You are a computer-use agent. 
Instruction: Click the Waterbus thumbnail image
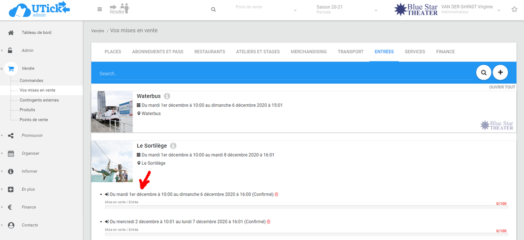point(112,111)
